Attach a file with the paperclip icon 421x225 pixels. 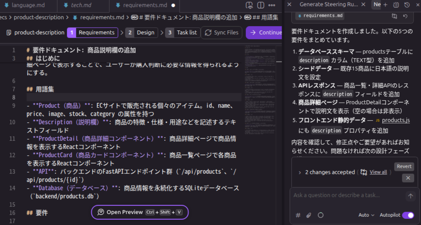point(308,215)
